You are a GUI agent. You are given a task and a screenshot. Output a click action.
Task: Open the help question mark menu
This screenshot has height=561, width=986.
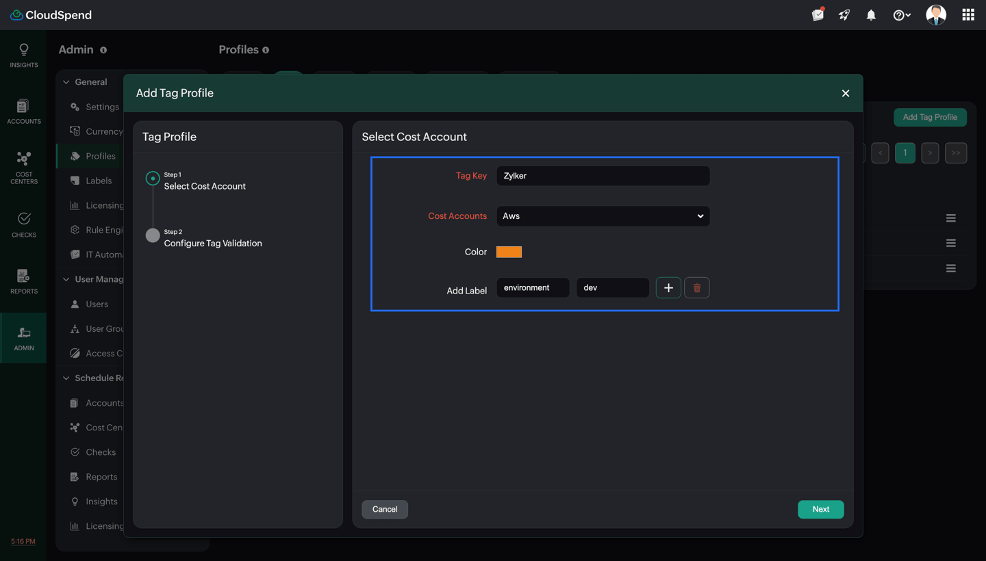pos(902,15)
